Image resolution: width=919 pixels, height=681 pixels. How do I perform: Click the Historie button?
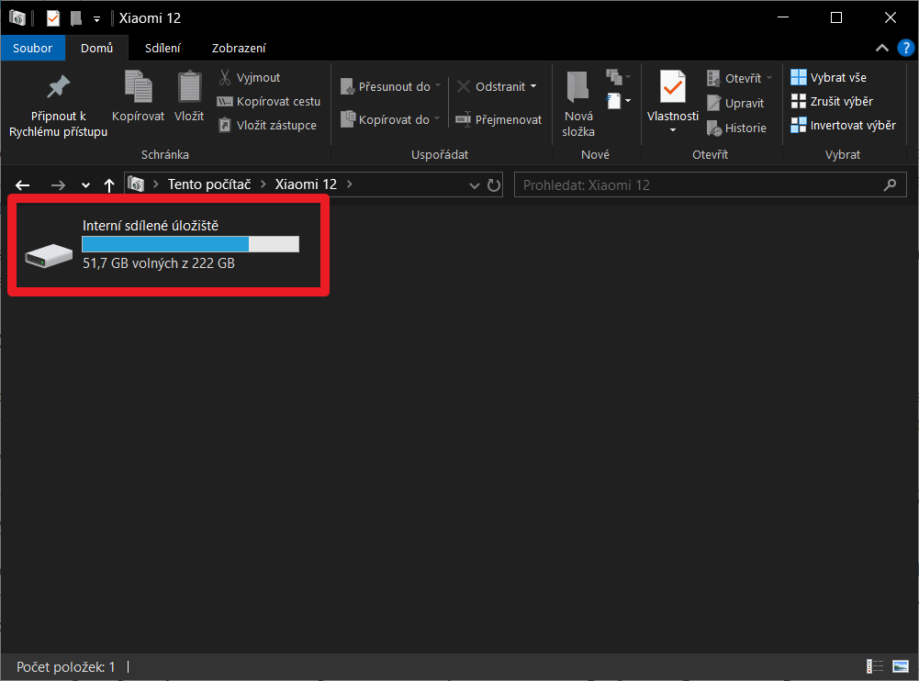pos(736,128)
